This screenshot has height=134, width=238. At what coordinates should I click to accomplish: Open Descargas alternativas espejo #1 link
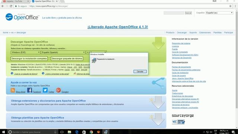185,99
